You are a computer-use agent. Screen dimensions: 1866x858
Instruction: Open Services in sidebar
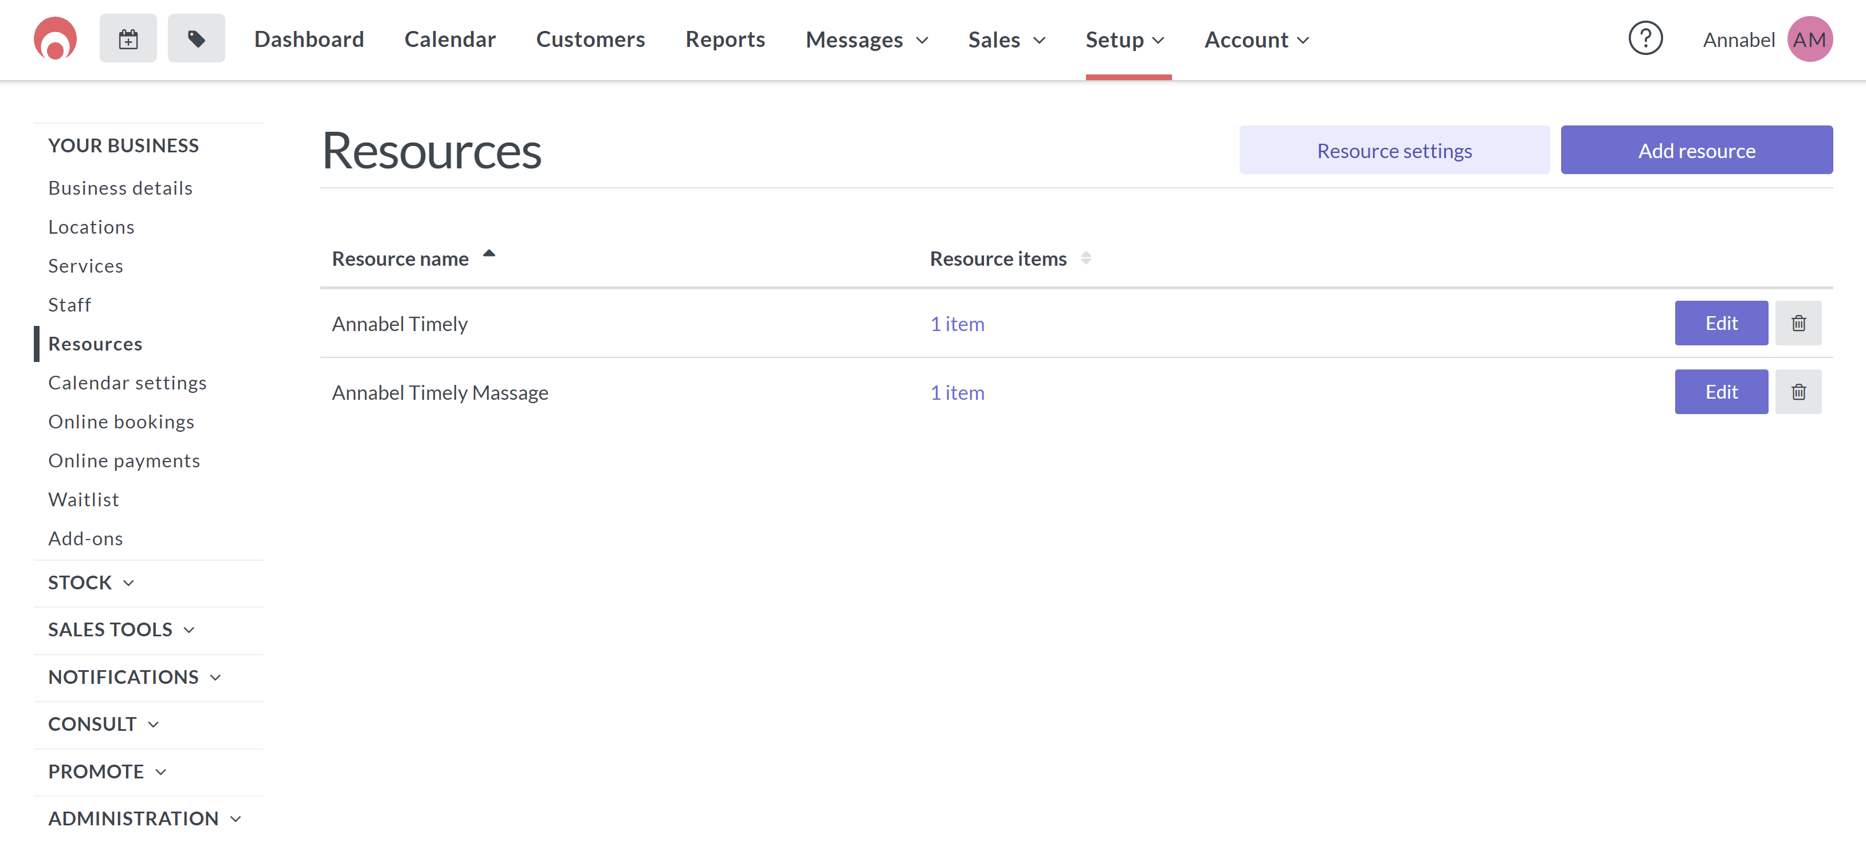pos(85,266)
